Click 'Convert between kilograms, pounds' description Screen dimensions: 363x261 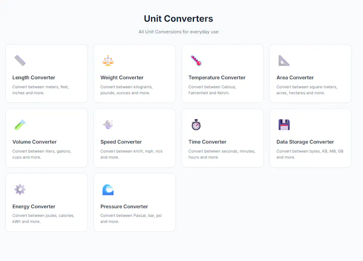tap(127, 90)
